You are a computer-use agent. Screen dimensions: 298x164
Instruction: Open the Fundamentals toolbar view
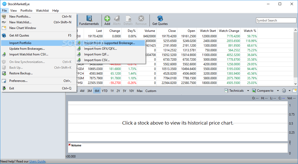coord(89,20)
